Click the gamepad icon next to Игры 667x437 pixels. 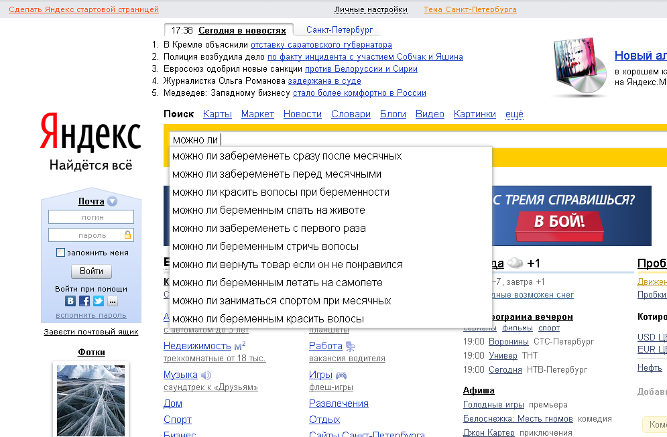click(x=341, y=375)
